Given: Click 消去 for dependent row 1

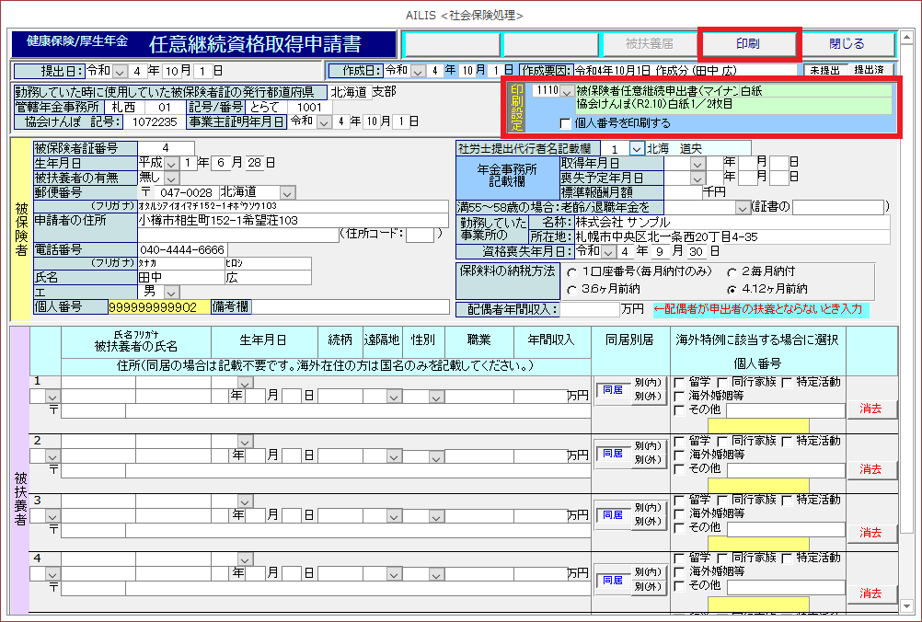Looking at the screenshot, I should (870, 408).
